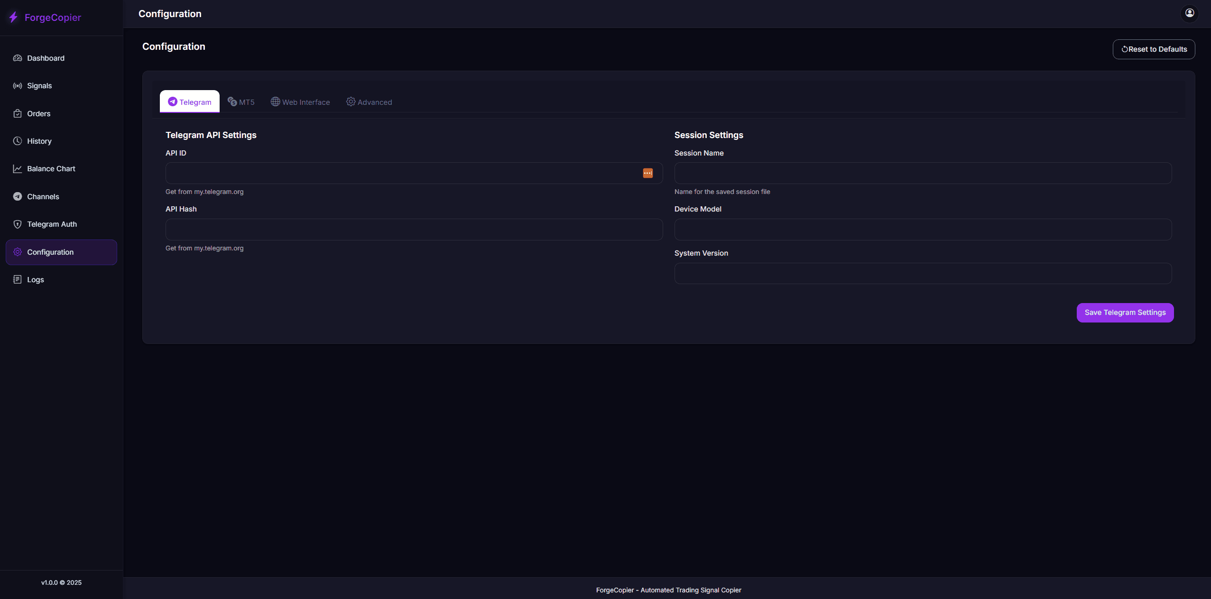
Task: Click the reset arrow icon on Reset to Defaults
Action: point(1124,49)
